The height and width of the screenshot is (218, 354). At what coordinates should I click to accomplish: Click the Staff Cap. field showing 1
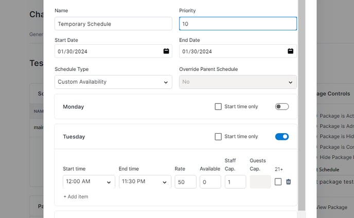point(235,181)
